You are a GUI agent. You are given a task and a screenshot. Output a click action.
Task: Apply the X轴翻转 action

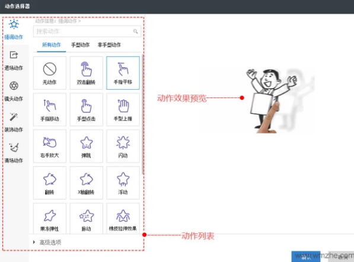pos(86,183)
